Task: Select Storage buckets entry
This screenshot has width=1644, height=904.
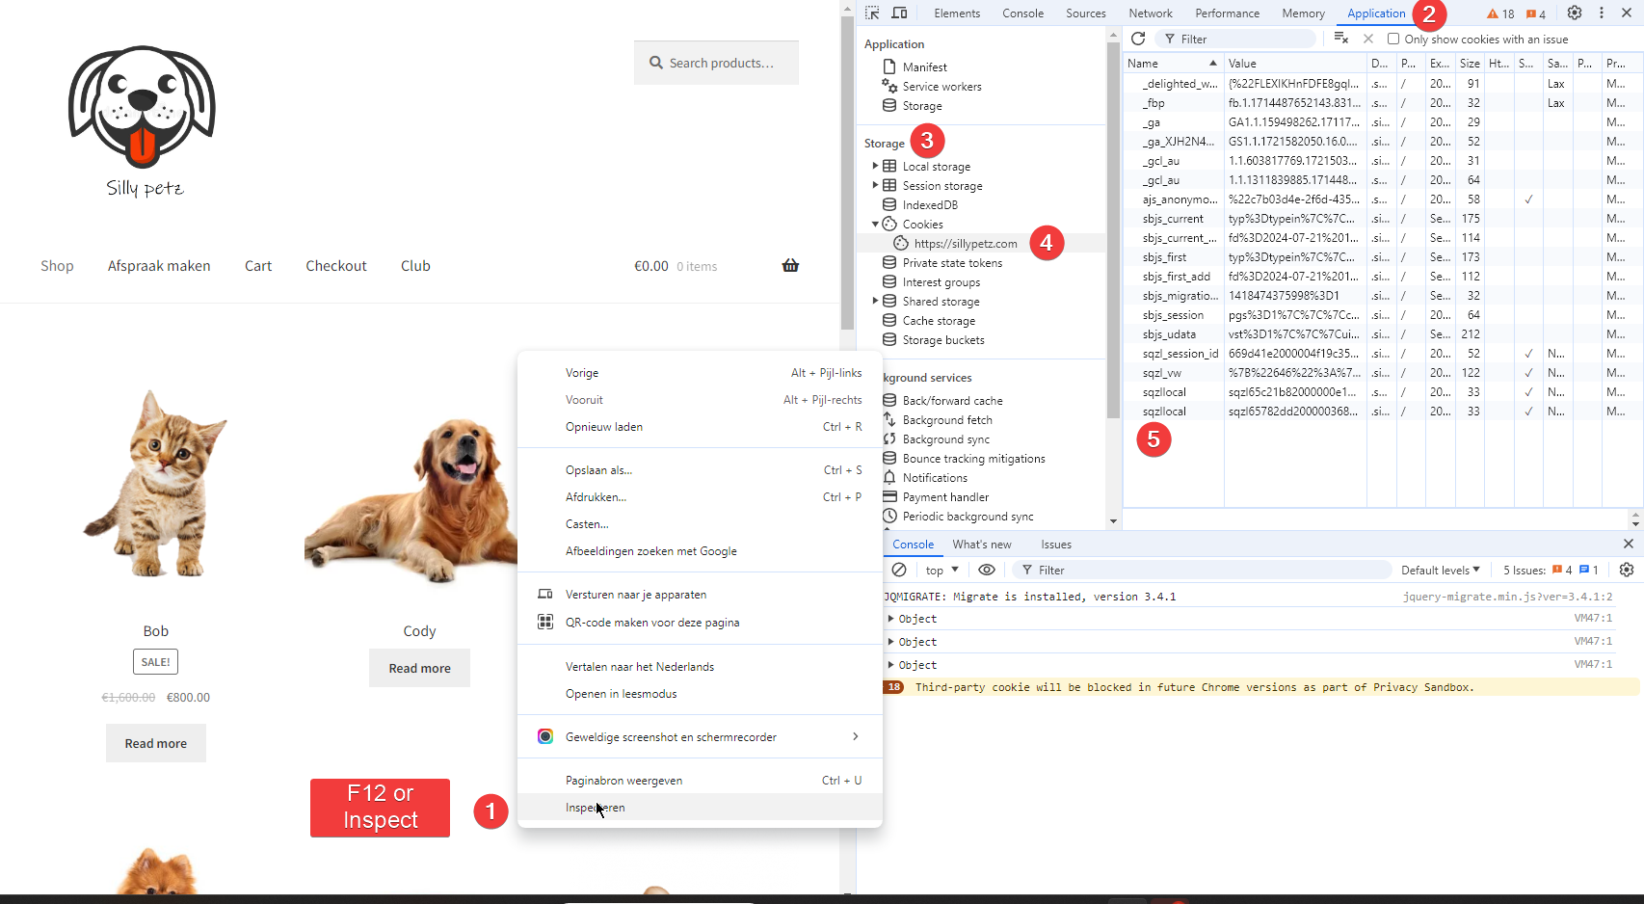Action: pos(943,339)
